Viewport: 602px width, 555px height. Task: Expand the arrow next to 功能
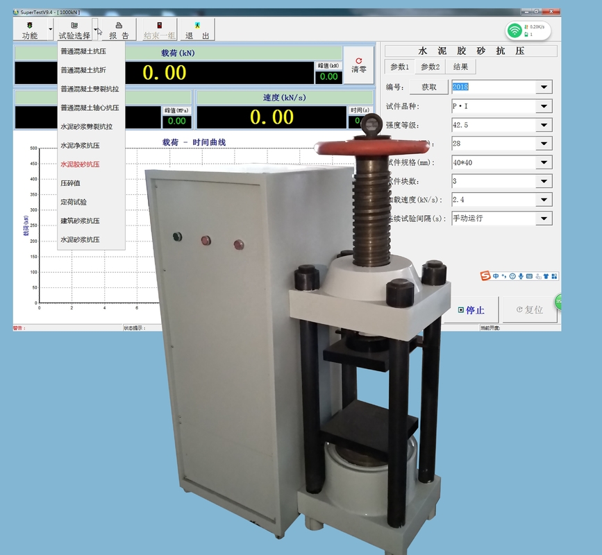(x=50, y=30)
